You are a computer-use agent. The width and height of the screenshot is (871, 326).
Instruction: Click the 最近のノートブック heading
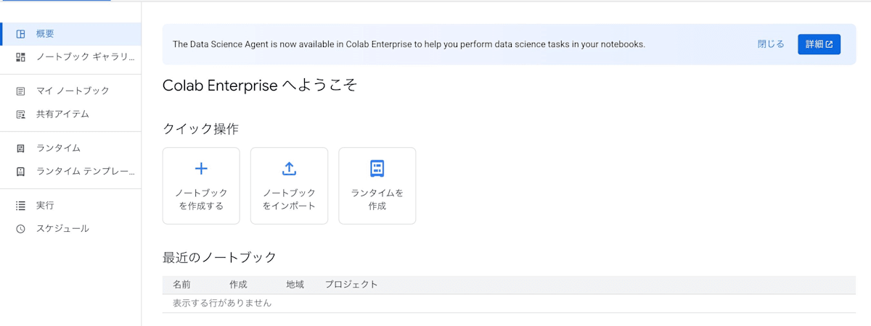coord(219,257)
